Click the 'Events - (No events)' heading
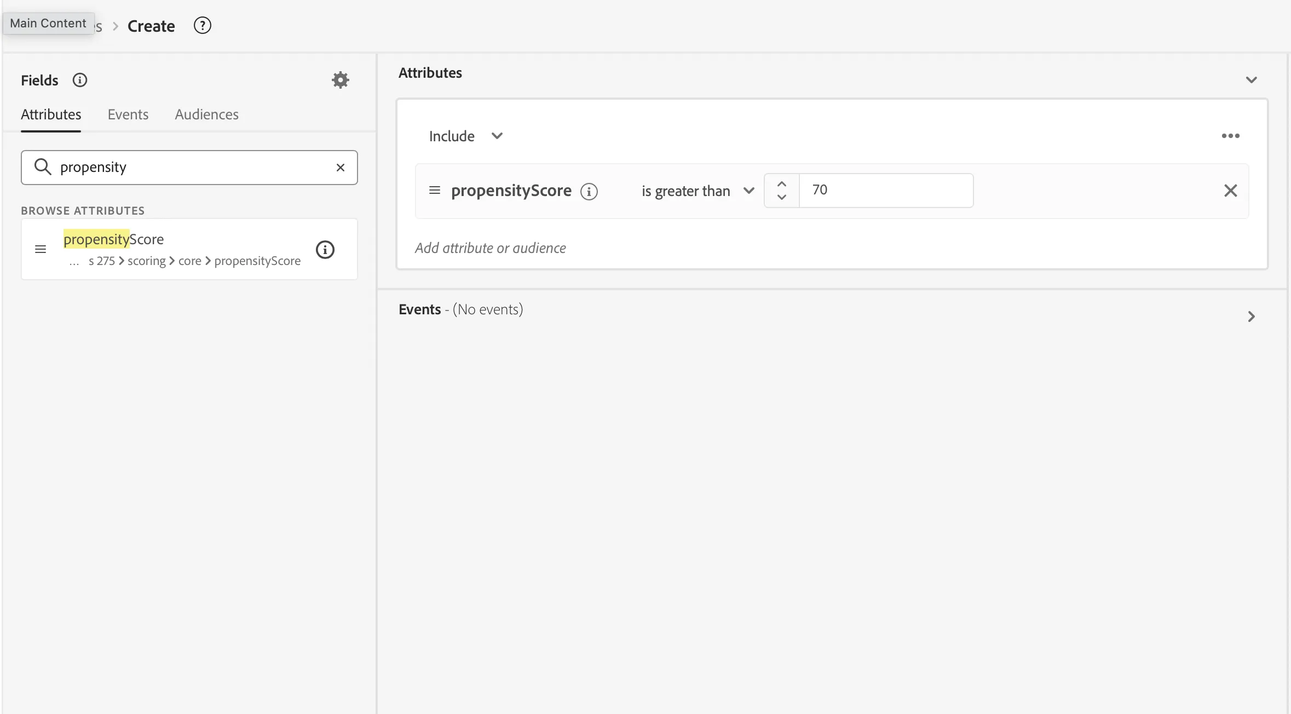Image resolution: width=1291 pixels, height=714 pixels. pyautogui.click(x=461, y=309)
